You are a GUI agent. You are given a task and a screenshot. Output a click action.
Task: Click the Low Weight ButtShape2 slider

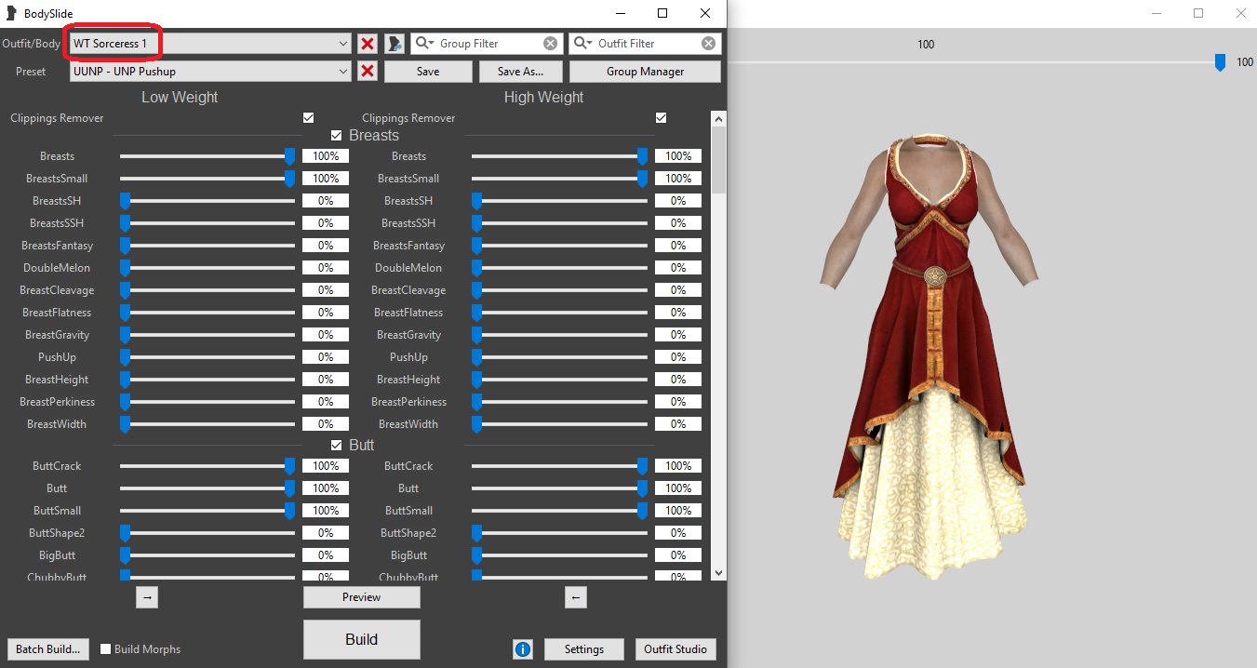click(207, 533)
